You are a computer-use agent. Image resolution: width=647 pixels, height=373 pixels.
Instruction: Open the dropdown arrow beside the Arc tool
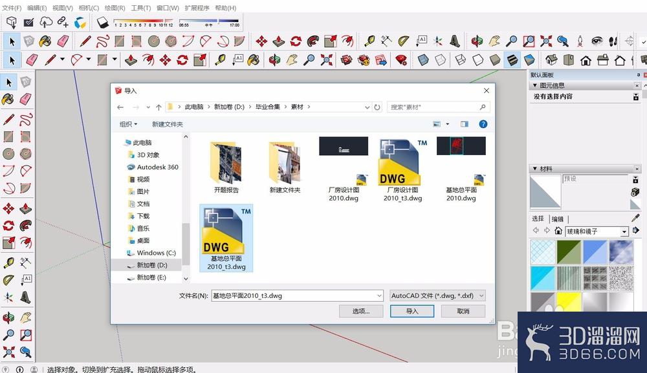(88, 59)
